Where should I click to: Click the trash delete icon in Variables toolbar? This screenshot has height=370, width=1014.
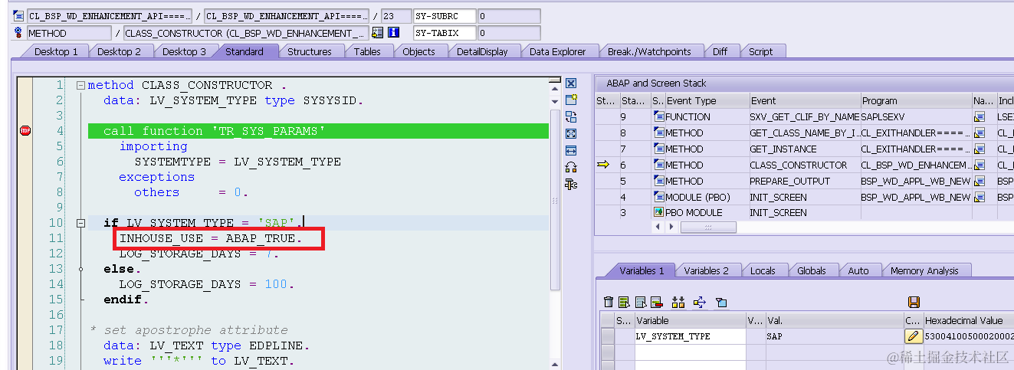(x=609, y=303)
